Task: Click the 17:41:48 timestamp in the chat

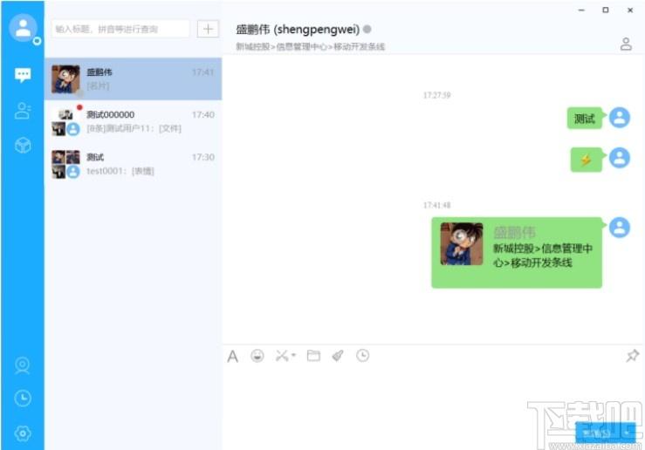Action: click(437, 205)
